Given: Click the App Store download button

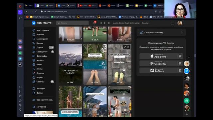Looking at the screenshot, I should click(x=158, y=56).
